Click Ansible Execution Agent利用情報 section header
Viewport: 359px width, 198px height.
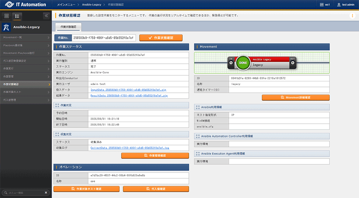[x=262, y=154]
